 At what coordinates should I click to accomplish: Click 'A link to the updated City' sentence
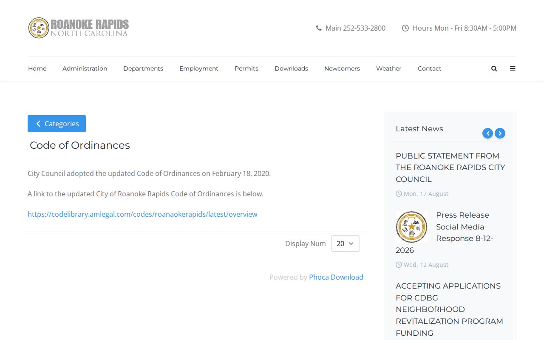[145, 194]
